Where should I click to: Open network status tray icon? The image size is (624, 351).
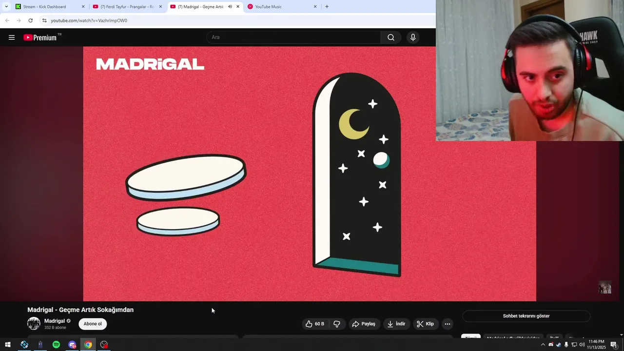tap(574, 345)
